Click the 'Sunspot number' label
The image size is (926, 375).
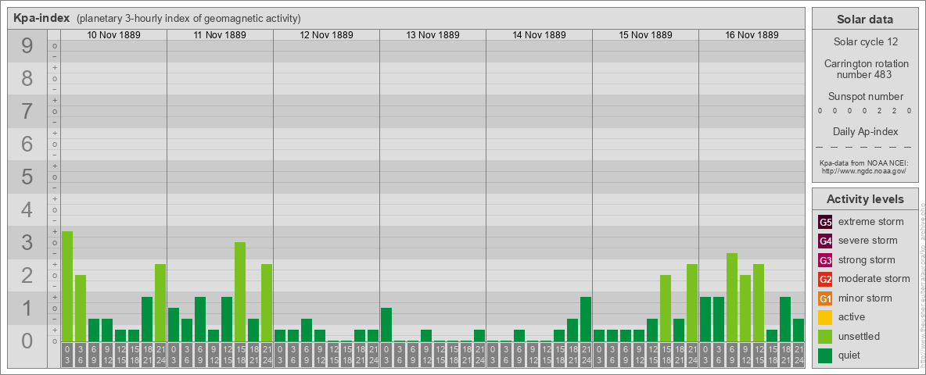(865, 97)
